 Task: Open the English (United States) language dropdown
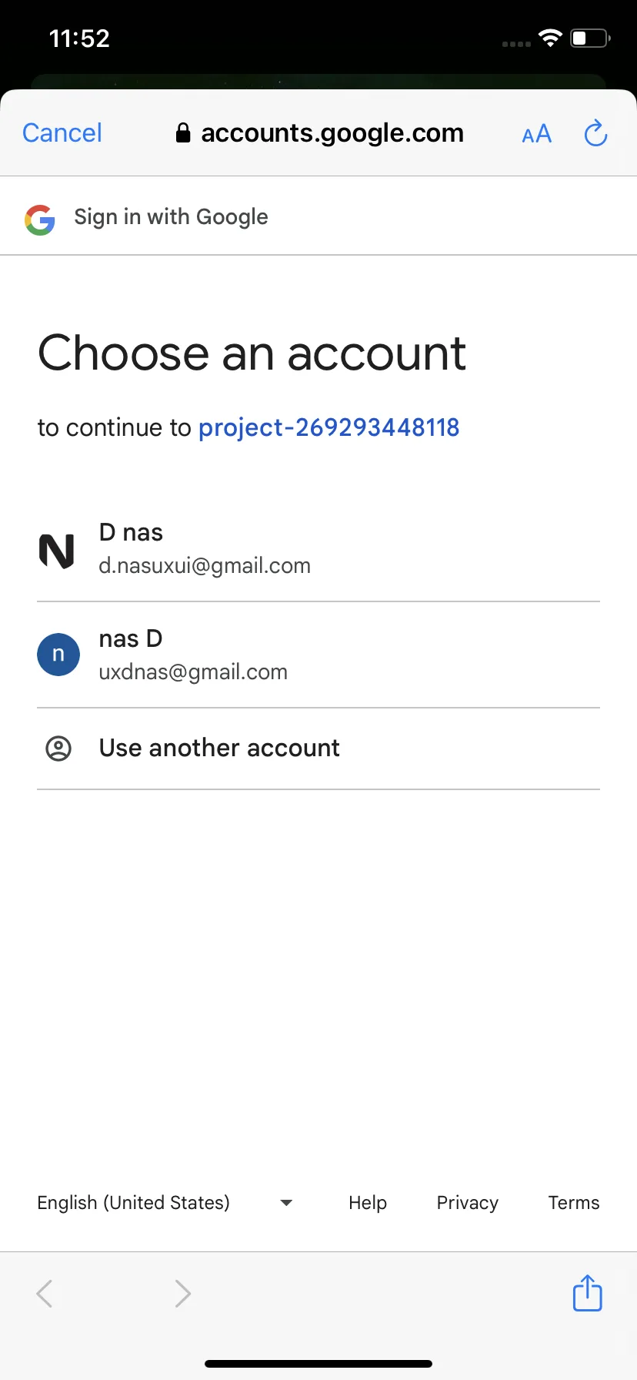point(165,1203)
